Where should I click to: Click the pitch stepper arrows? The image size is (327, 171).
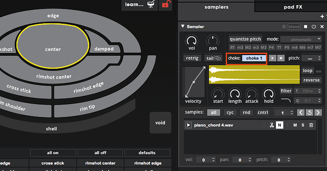[319, 58]
